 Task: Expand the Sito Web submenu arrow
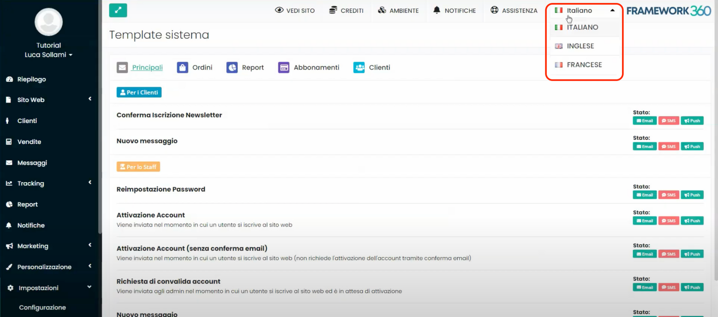tap(90, 99)
